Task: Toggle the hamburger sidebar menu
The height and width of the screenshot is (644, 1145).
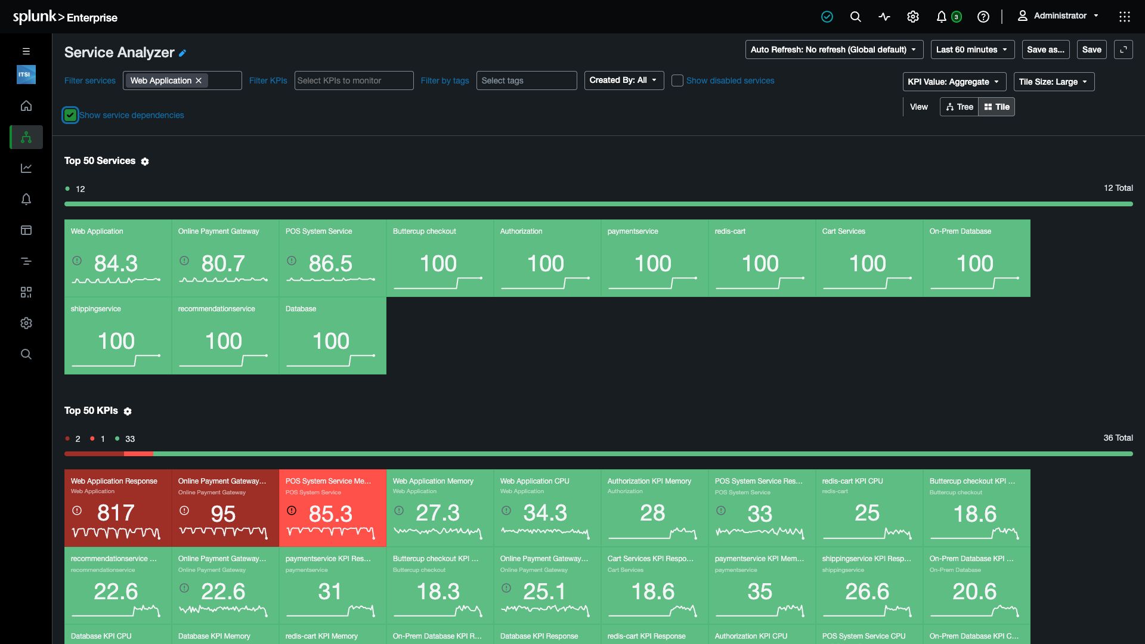Action: (x=26, y=51)
